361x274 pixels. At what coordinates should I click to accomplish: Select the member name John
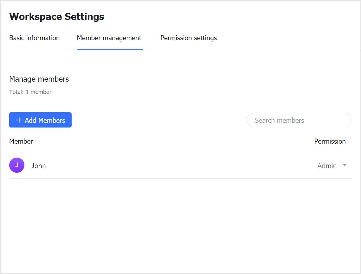pyautogui.click(x=39, y=166)
